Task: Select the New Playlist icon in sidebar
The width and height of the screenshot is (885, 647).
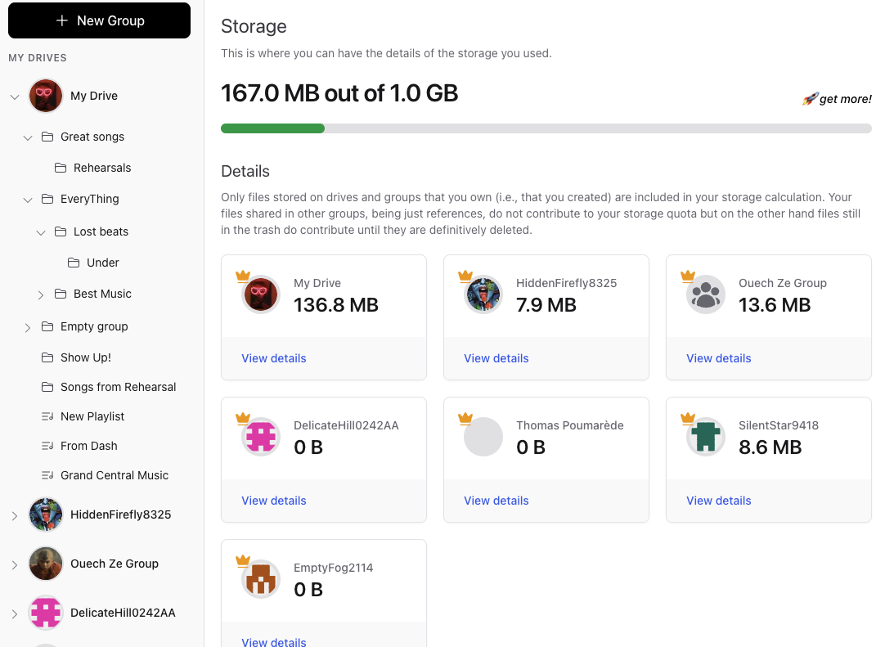Action: [47, 416]
